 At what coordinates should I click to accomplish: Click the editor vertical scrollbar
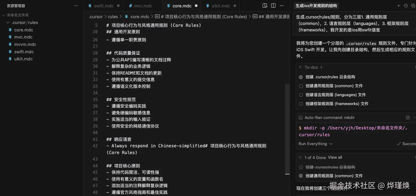[x=287, y=129]
